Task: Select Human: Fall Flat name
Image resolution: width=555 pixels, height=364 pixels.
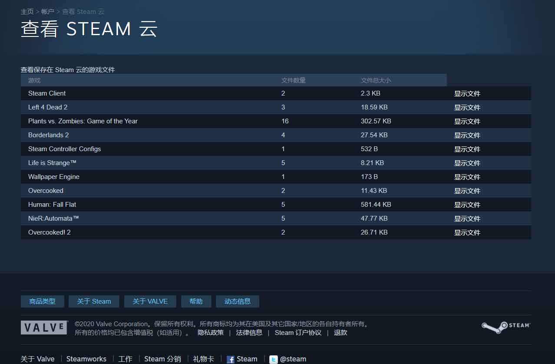Action: pos(52,205)
